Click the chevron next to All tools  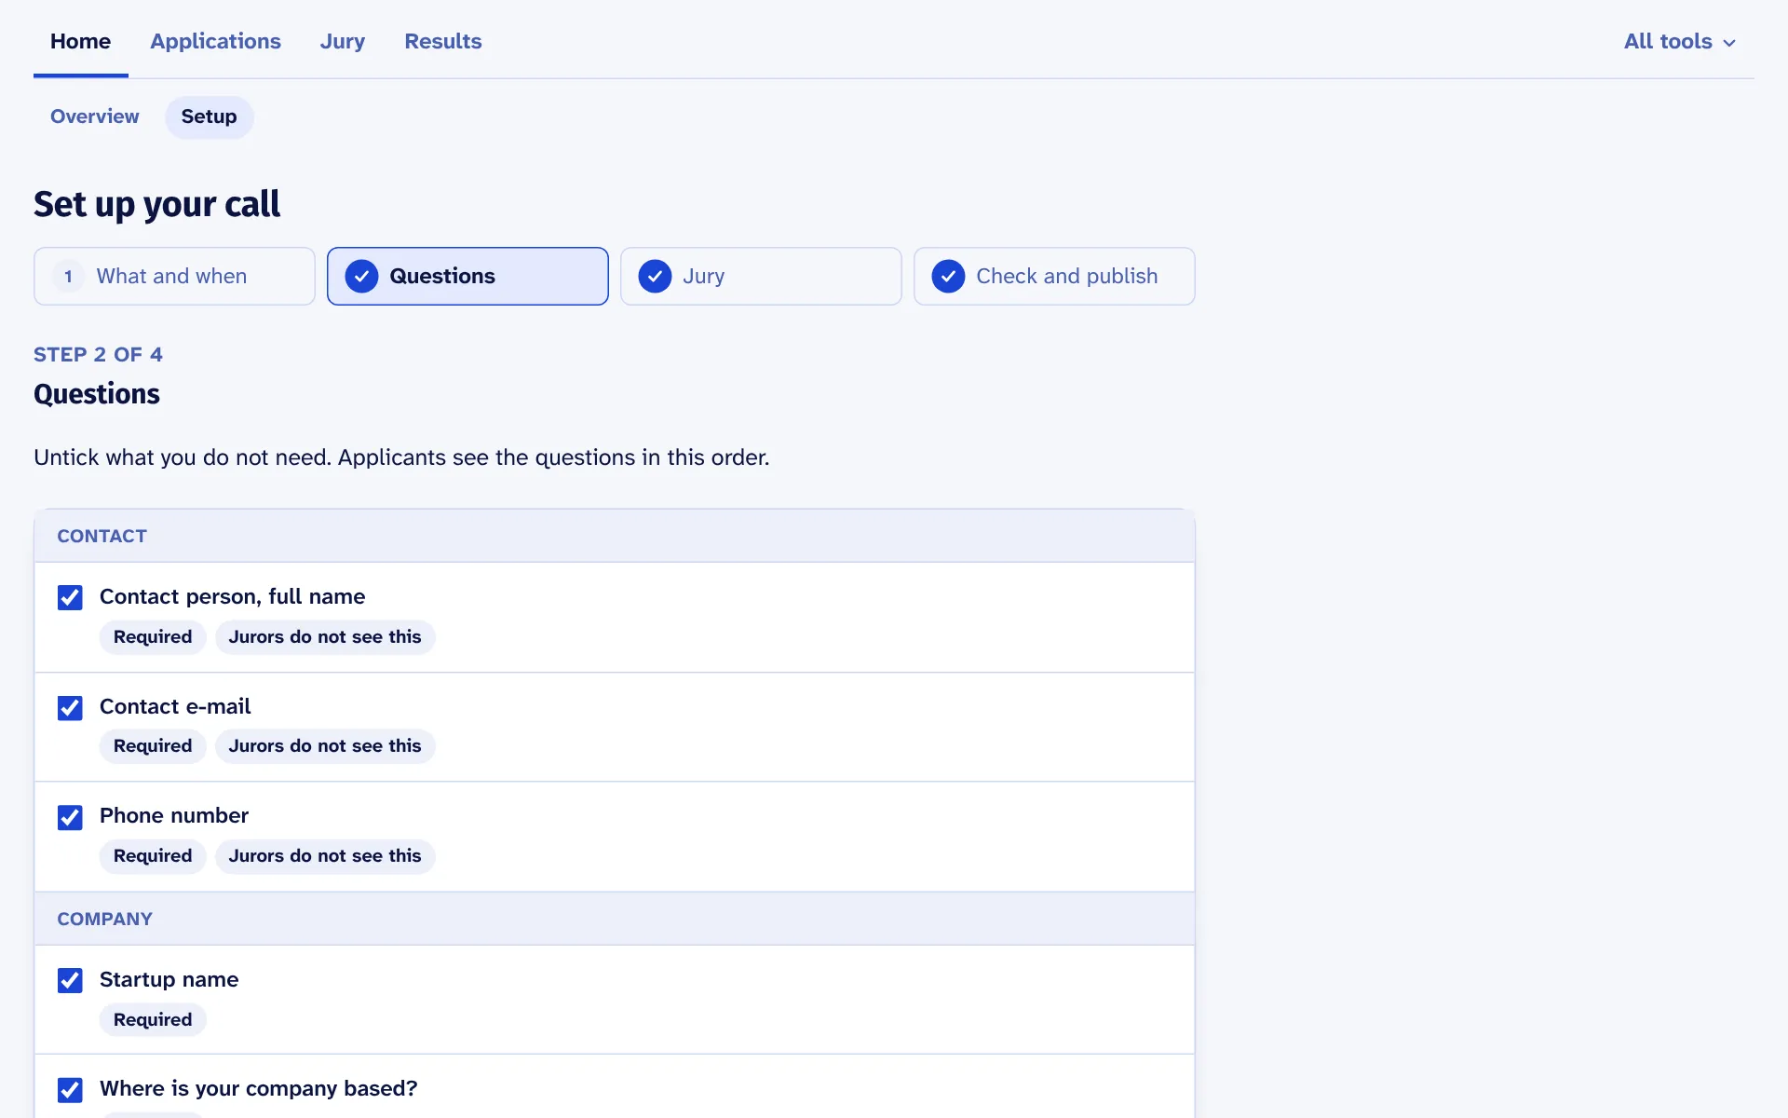coord(1729,43)
